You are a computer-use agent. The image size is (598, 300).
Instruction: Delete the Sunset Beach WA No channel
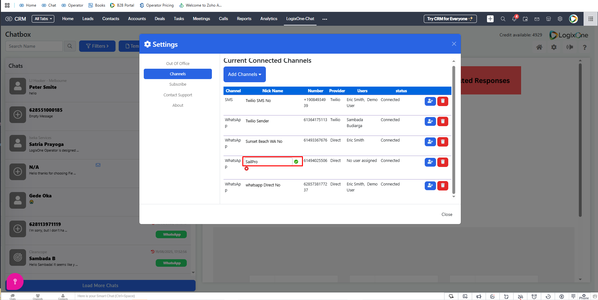point(443,142)
